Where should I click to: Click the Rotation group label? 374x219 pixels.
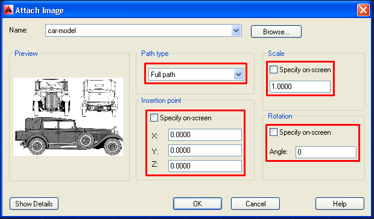tap(280, 116)
